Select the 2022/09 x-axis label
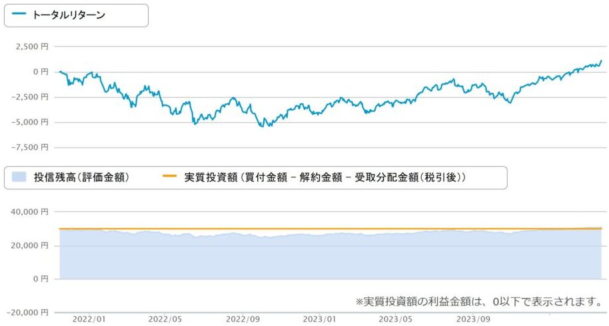The height and width of the screenshot is (326, 609). pyautogui.click(x=244, y=319)
